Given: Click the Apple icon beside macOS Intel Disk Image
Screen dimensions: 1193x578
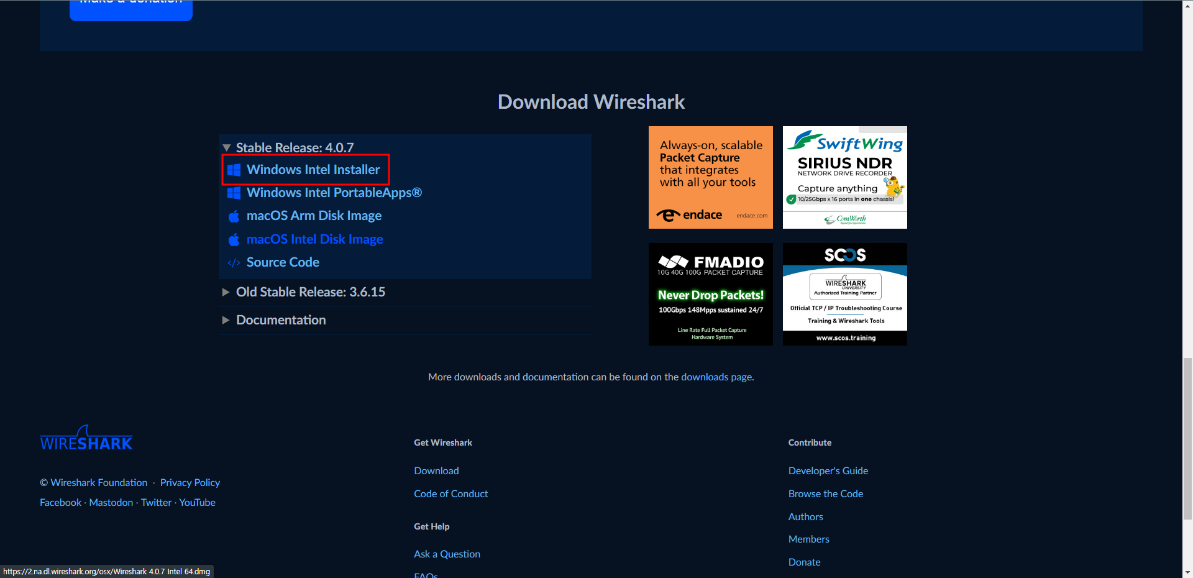Looking at the screenshot, I should tap(234, 239).
